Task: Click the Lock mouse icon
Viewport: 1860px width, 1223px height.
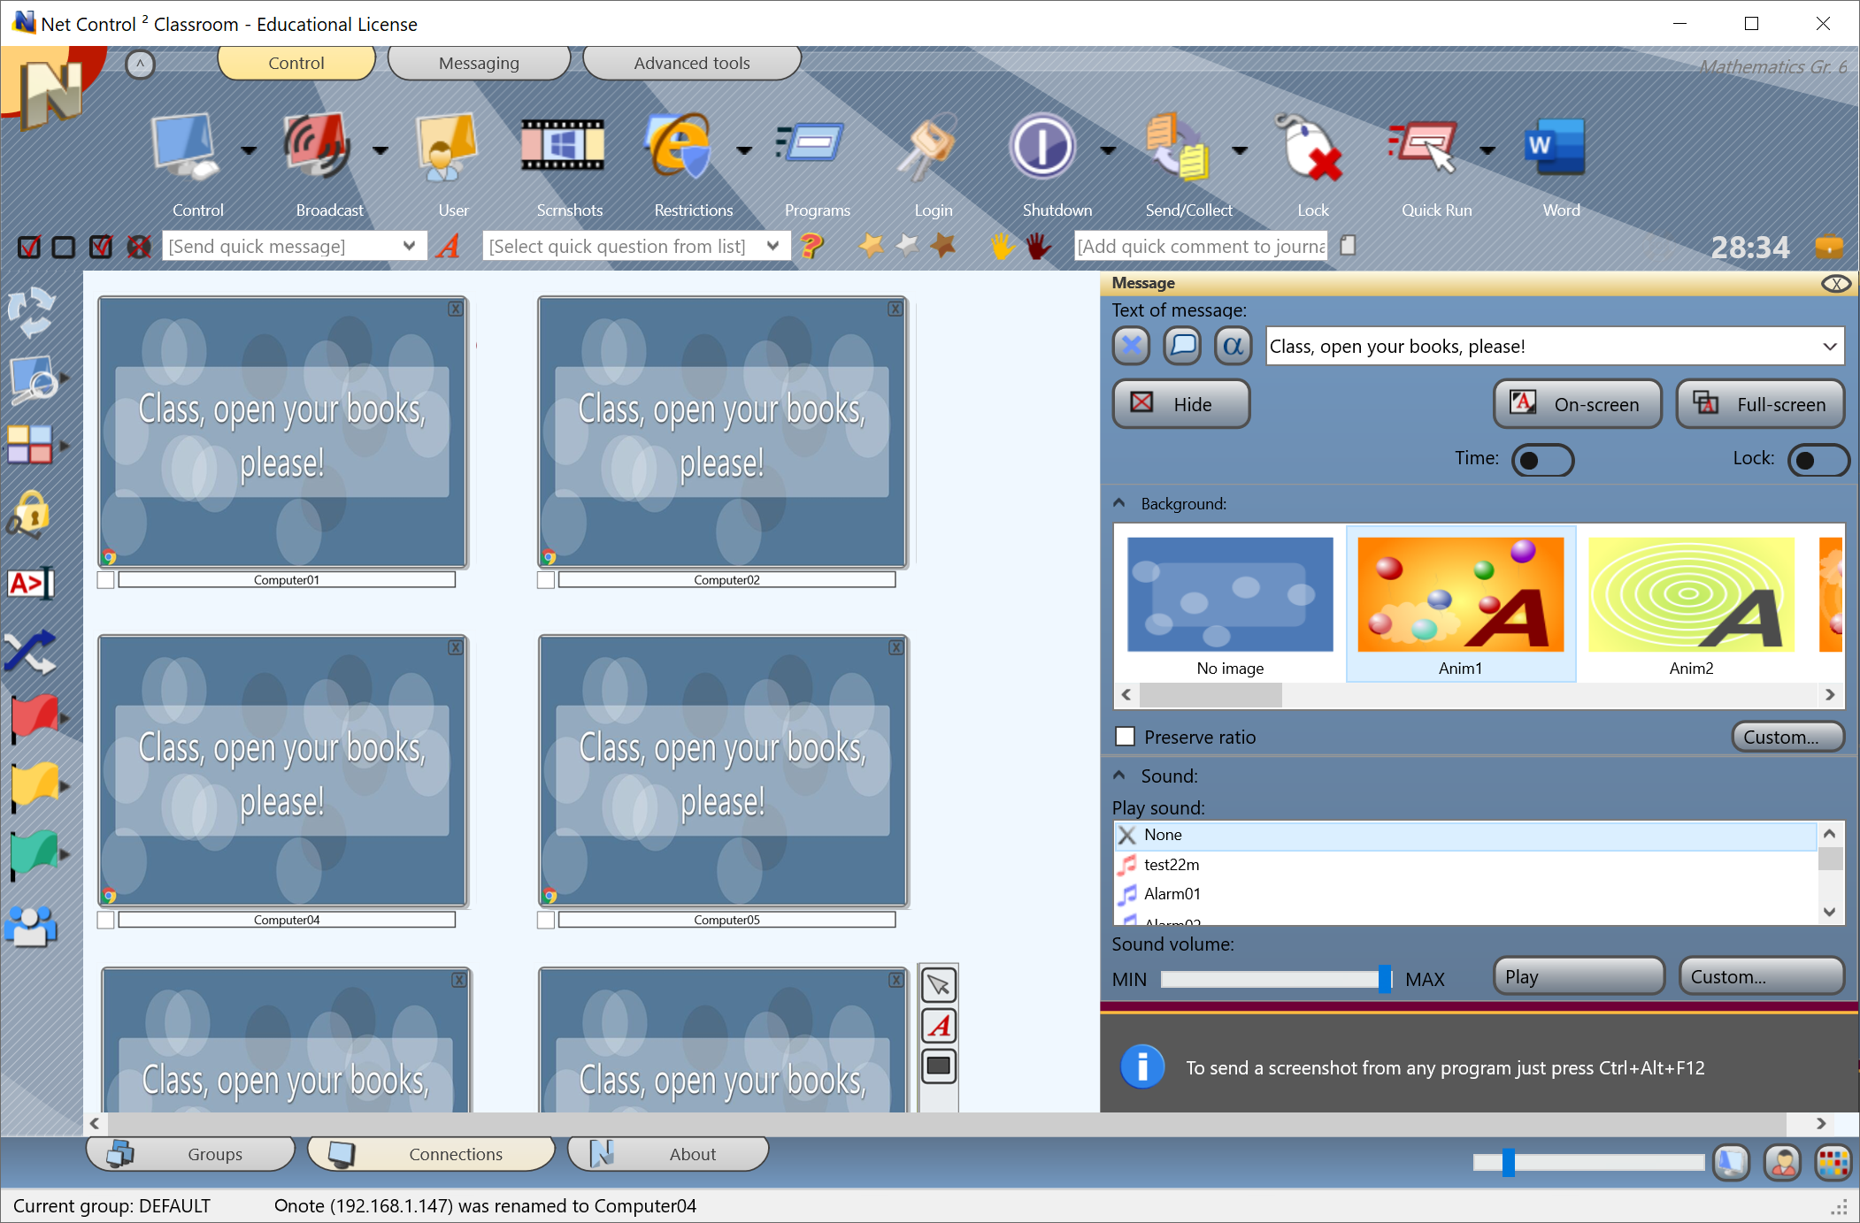Action: (x=1308, y=146)
